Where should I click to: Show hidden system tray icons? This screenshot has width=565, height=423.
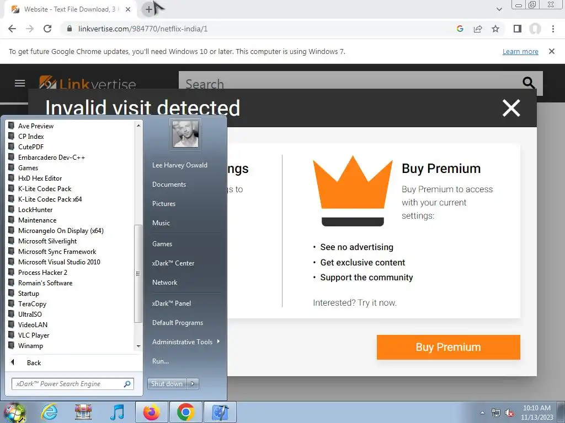[x=482, y=413]
